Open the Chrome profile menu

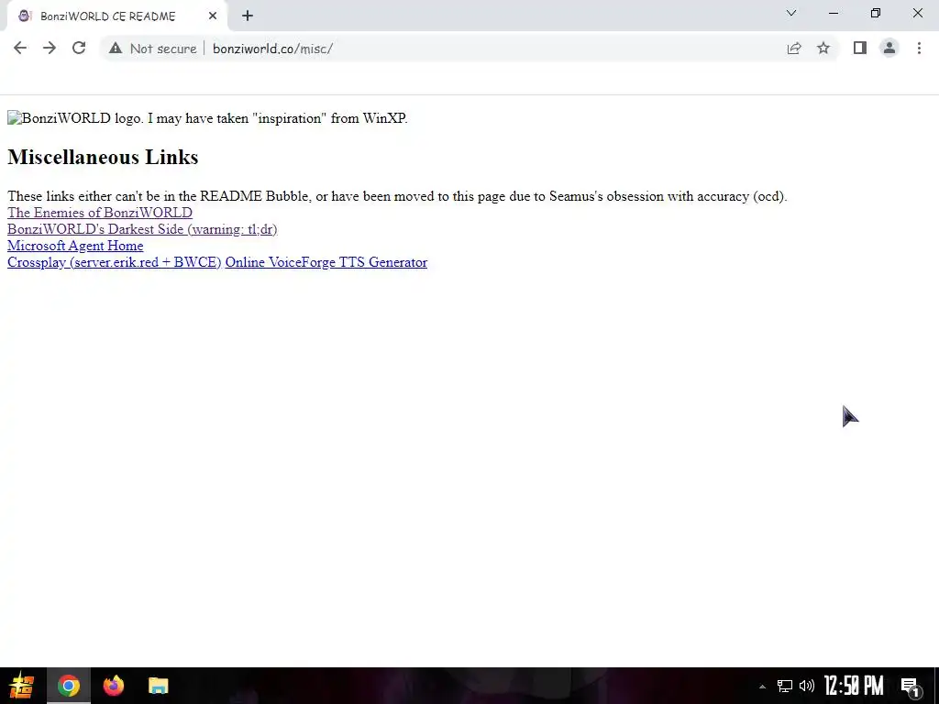[889, 48]
